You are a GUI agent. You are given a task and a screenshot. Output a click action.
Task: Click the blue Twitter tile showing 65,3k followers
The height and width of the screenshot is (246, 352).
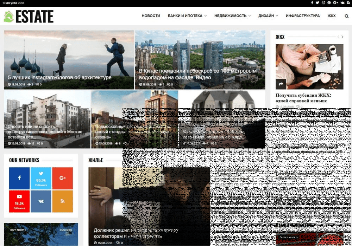coord(41,178)
